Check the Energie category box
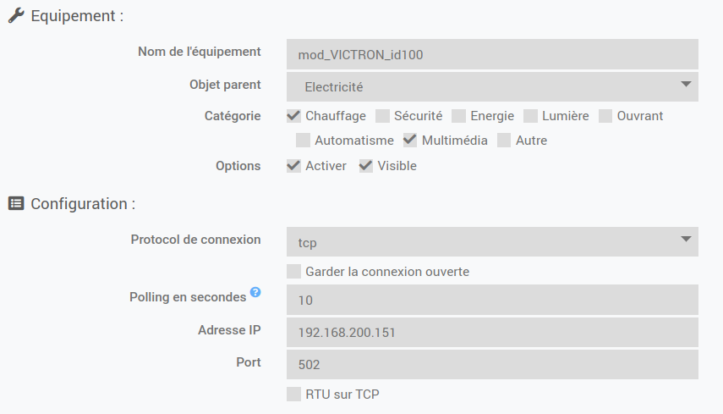 459,116
